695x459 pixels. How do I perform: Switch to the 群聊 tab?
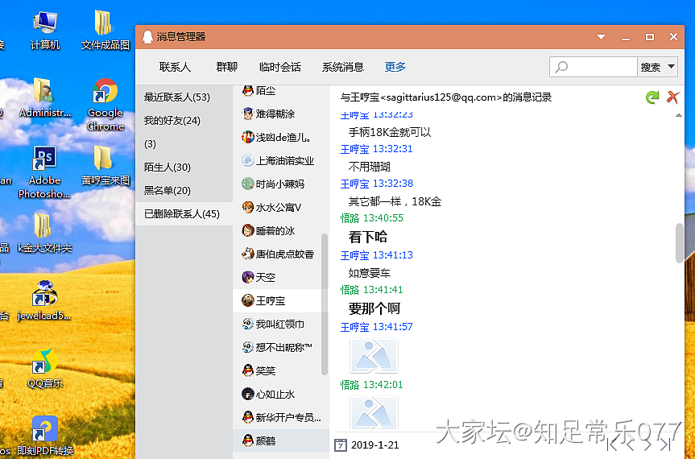coord(227,67)
